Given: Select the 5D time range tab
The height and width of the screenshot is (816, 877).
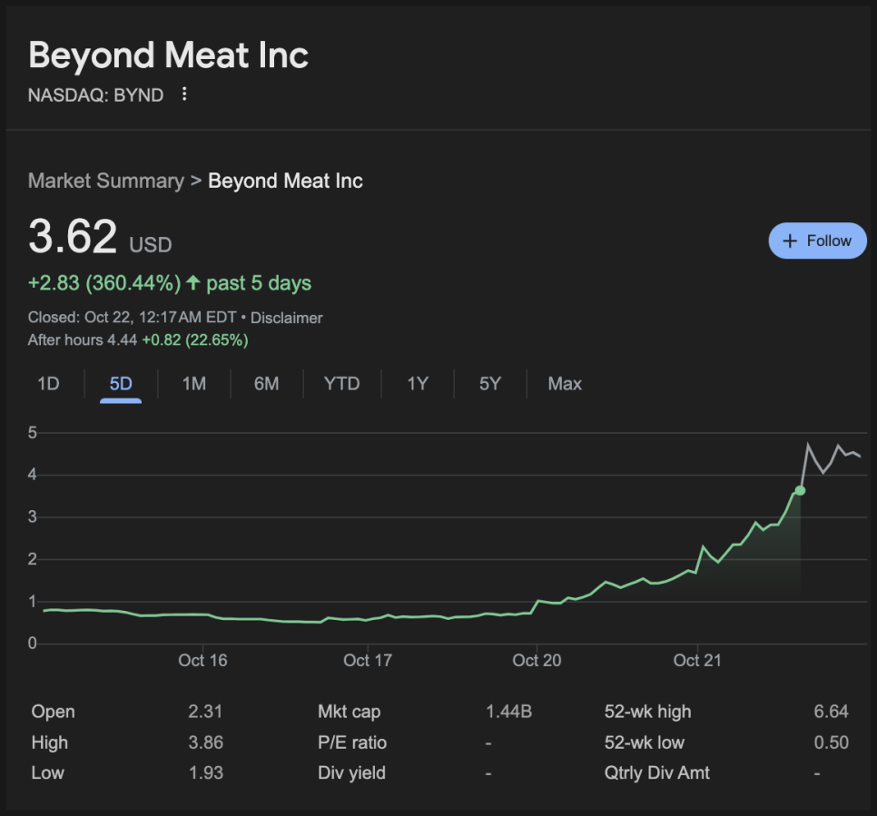Looking at the screenshot, I should click(x=121, y=384).
